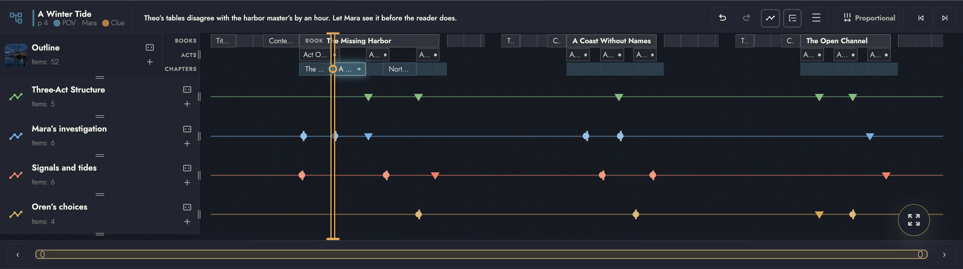Image resolution: width=963 pixels, height=269 pixels.
Task: Collapse the Outline track with its box icon
Action: (150, 47)
